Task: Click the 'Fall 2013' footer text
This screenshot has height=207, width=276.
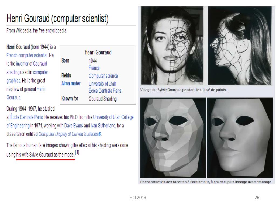Action: coord(138,198)
